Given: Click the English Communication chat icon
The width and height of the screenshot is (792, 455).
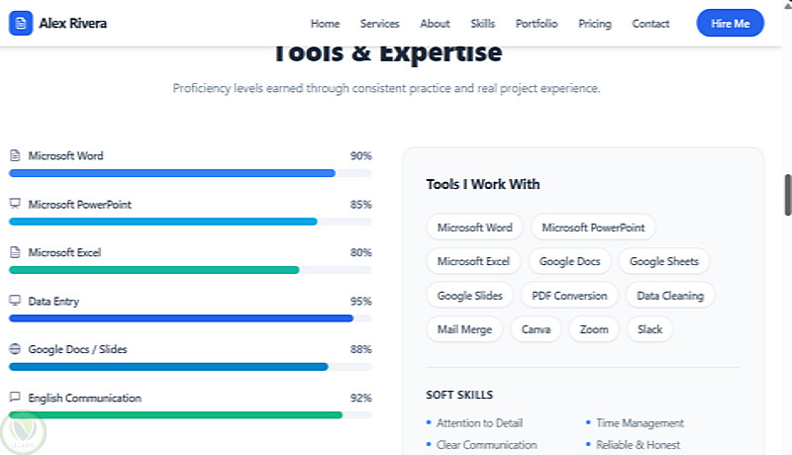Looking at the screenshot, I should [15, 398].
